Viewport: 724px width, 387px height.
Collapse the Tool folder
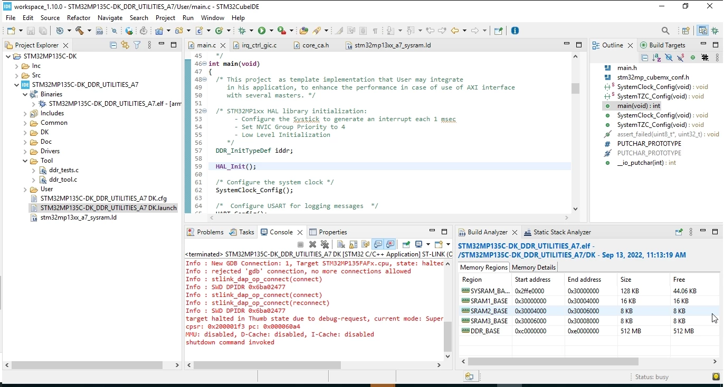click(25, 161)
